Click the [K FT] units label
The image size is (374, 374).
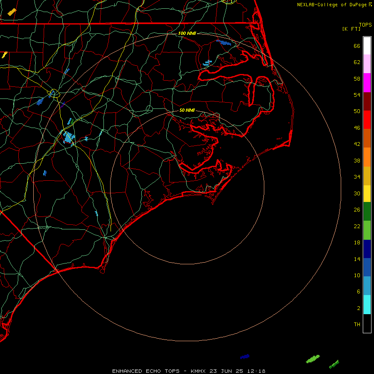(351, 29)
